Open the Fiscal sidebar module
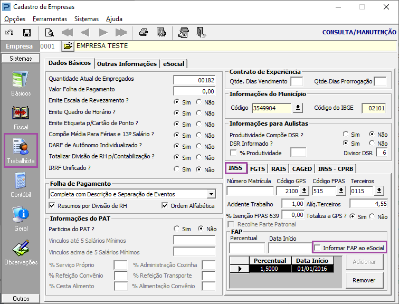This screenshot has height=304, width=399. coord(21,118)
